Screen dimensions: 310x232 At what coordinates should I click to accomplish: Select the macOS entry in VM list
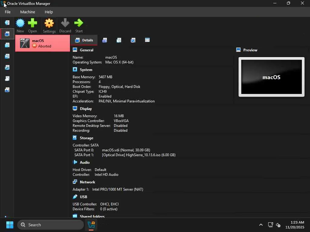tap(42, 43)
